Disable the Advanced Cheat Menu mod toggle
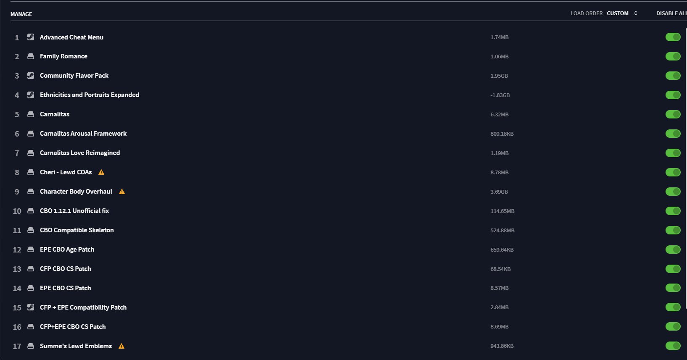687x360 pixels. (673, 37)
